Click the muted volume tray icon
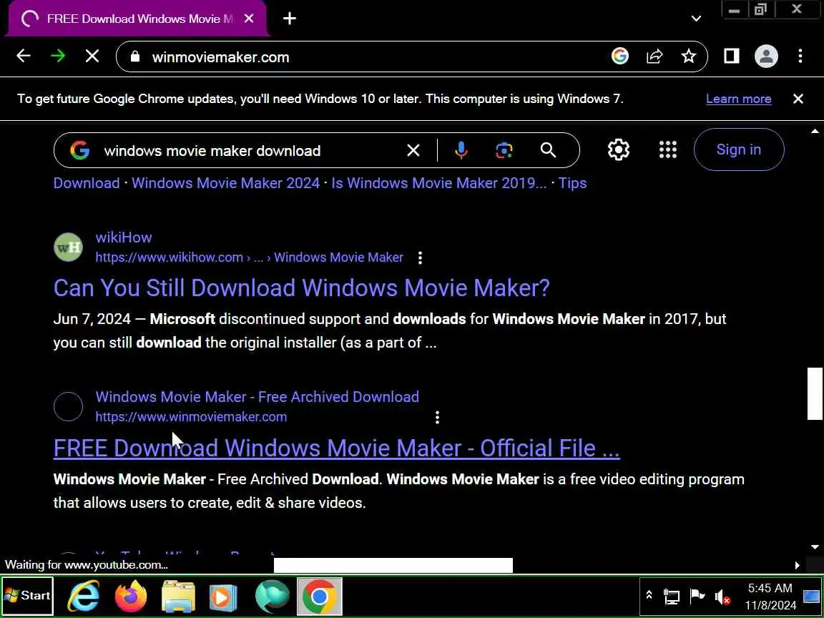Viewport: 824px width, 618px height. pos(722,597)
